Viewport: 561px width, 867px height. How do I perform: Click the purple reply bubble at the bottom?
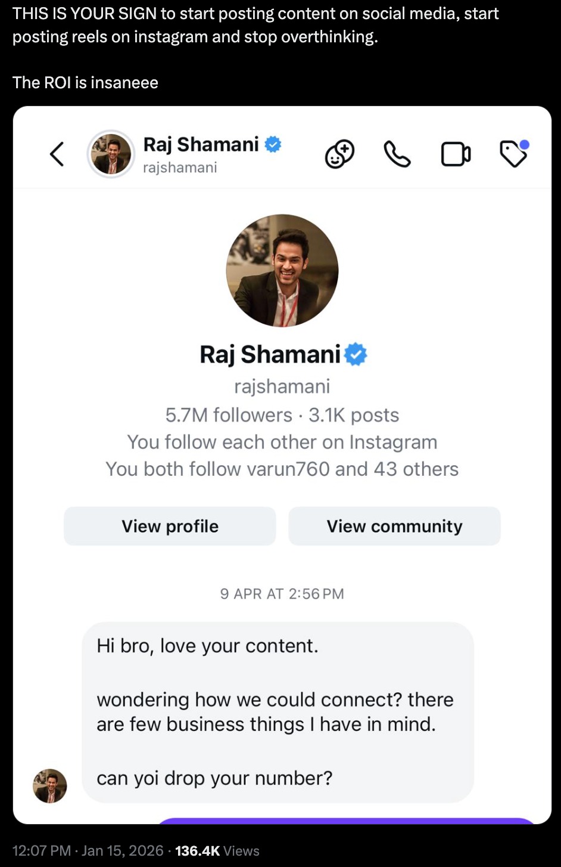click(x=345, y=820)
